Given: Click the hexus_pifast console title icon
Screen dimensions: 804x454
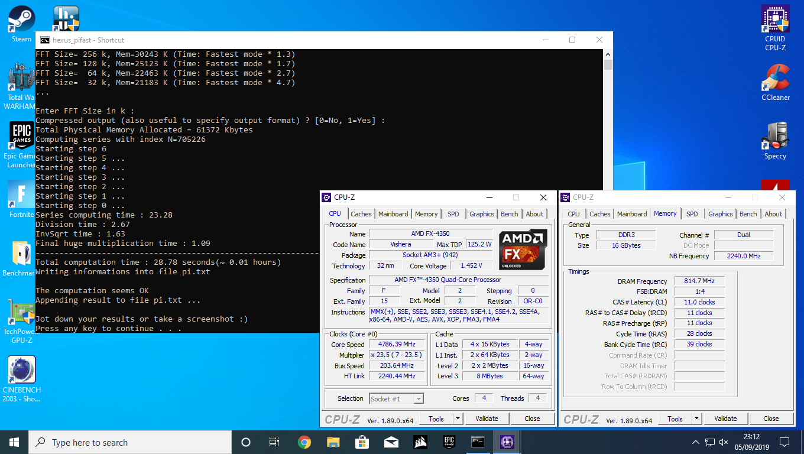Looking at the screenshot, I should click(44, 40).
